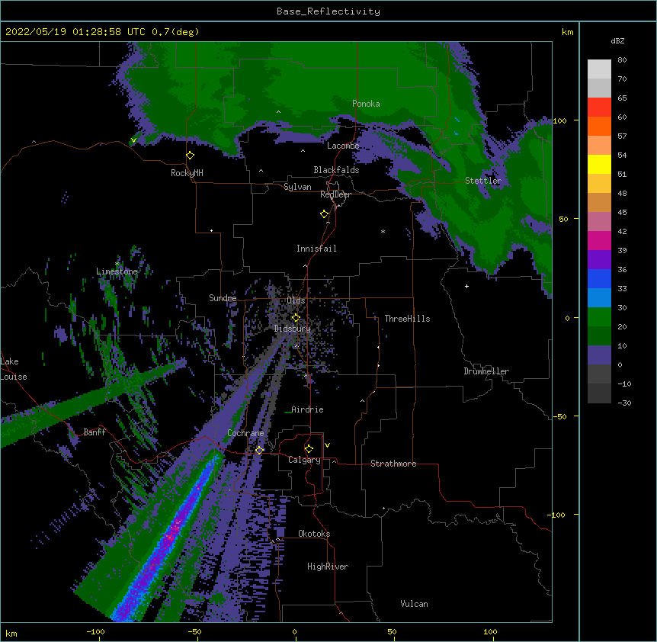Pick the light gray 80-70 dBZ legend color
The height and width of the screenshot is (642, 657).
click(599, 69)
